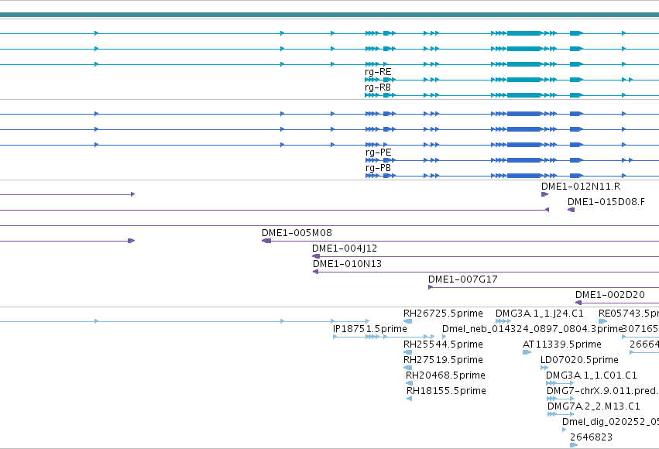Select the RH27519.5prime EST label

[443, 360]
